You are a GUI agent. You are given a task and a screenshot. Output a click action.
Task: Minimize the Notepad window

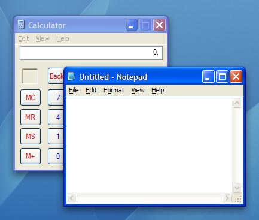tap(208, 76)
